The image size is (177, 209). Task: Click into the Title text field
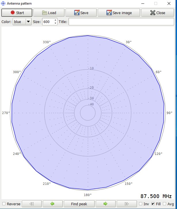tap(121, 22)
